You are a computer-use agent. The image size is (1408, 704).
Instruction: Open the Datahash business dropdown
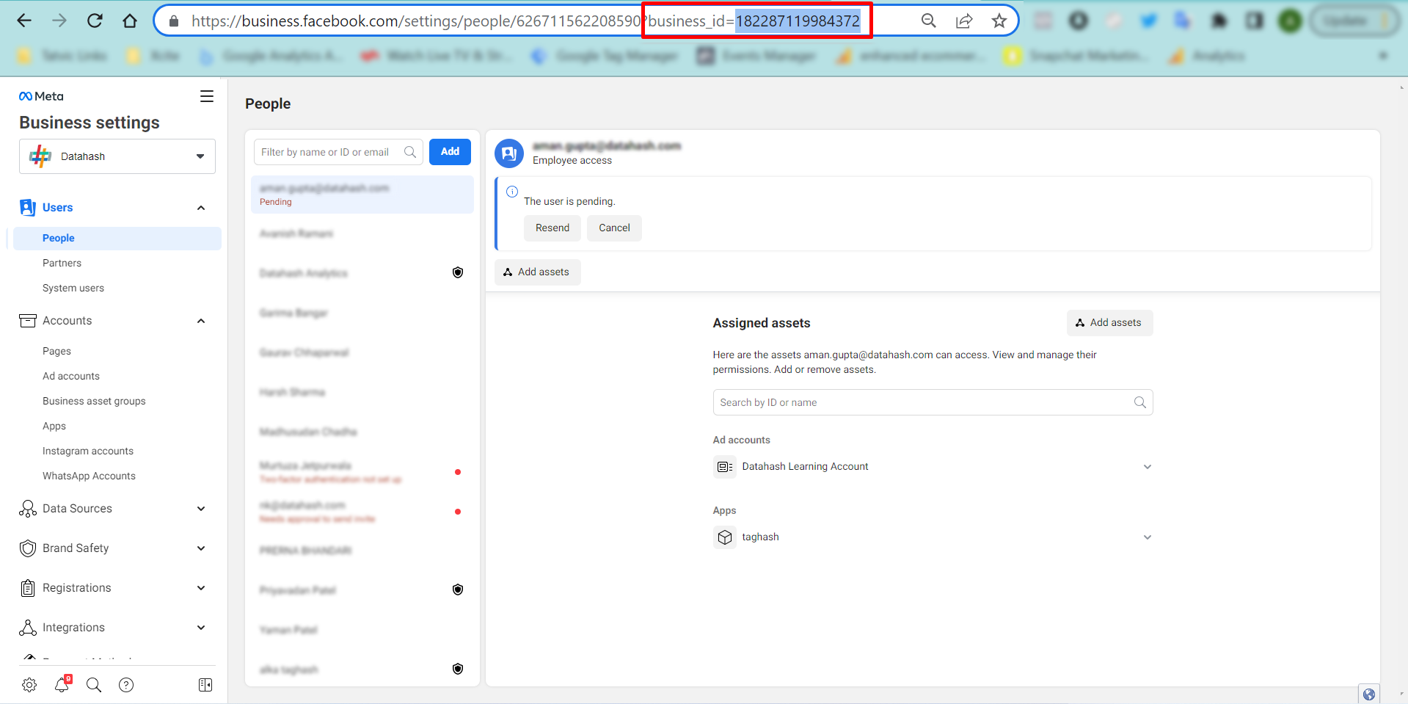(117, 156)
